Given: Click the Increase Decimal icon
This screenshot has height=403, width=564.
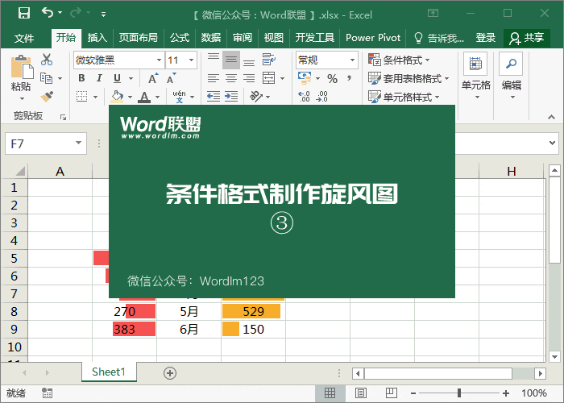Looking at the screenshot, I should click(x=304, y=96).
